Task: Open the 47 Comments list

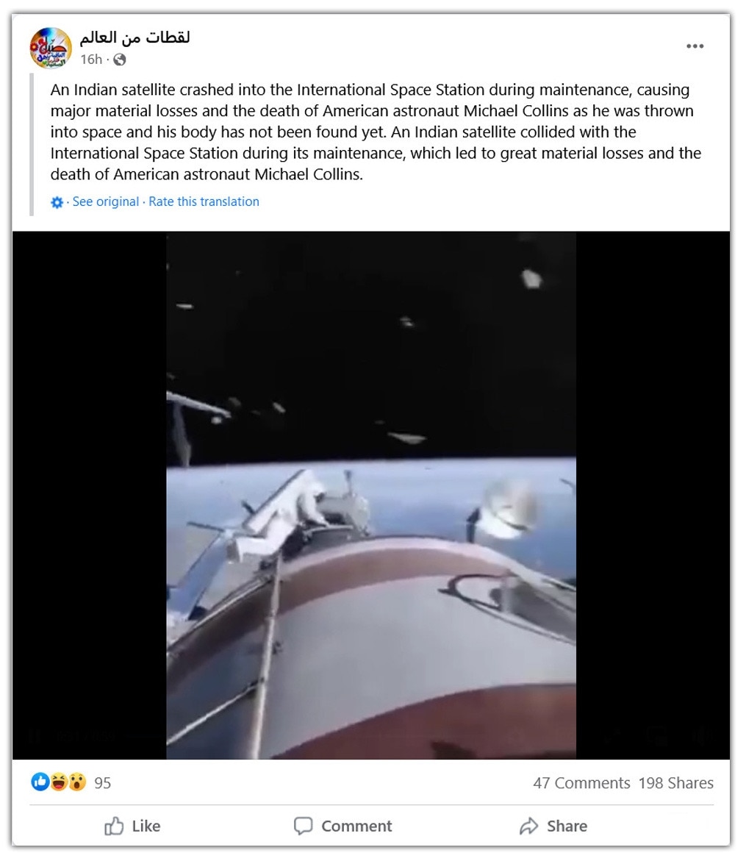Action: 581,783
